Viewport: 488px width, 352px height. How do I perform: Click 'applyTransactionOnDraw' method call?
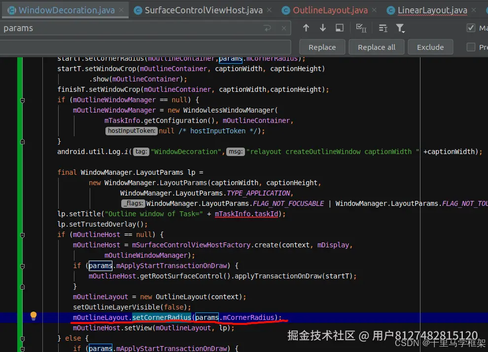278,276
